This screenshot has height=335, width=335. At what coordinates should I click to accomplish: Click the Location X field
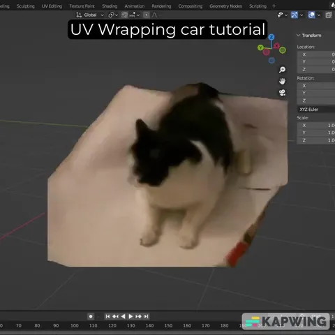click(316, 54)
